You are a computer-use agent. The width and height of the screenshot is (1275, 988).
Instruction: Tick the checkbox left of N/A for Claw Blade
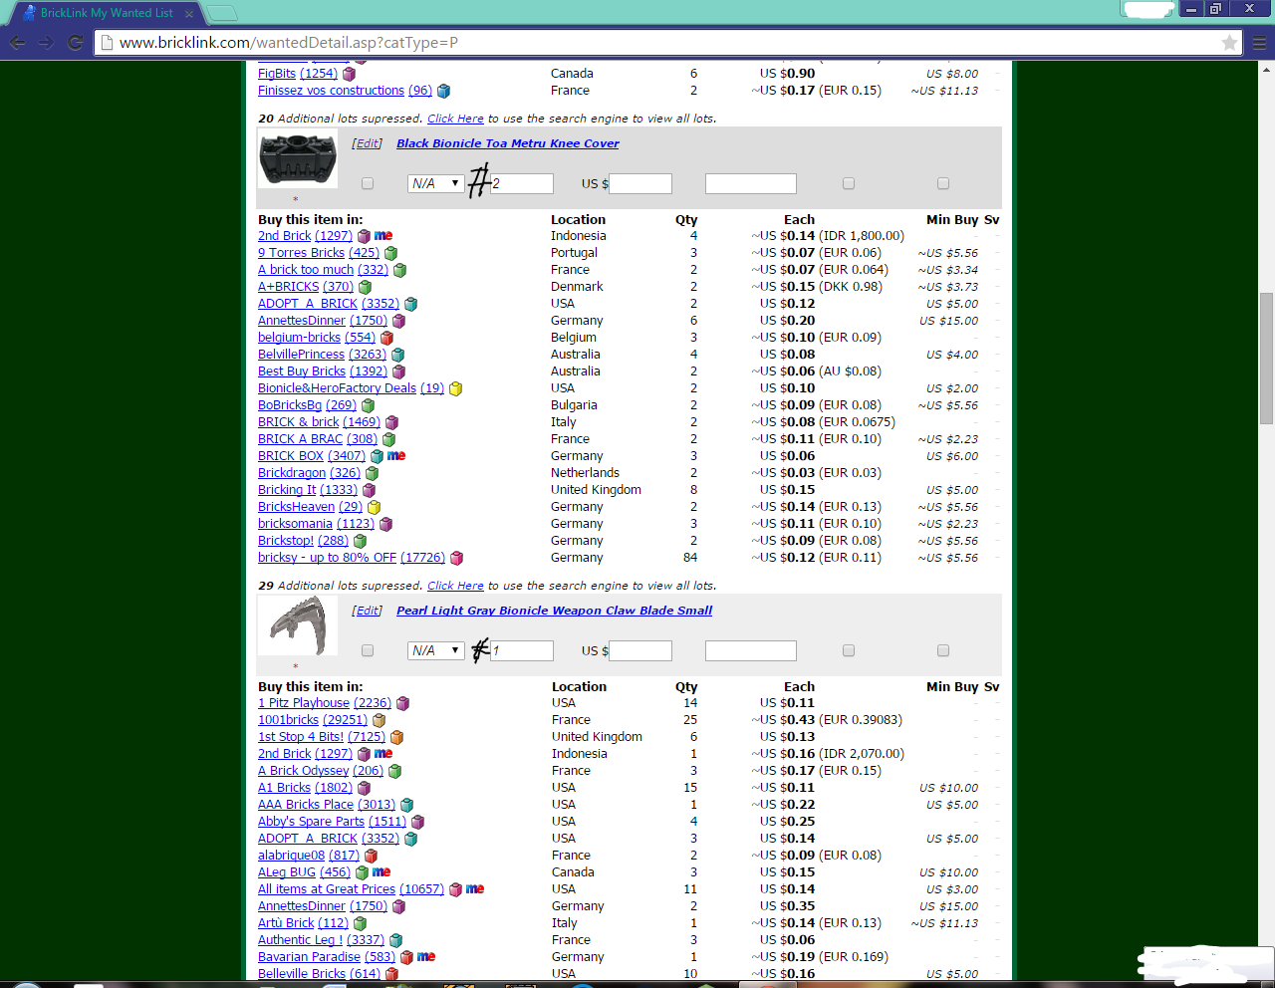click(x=368, y=650)
